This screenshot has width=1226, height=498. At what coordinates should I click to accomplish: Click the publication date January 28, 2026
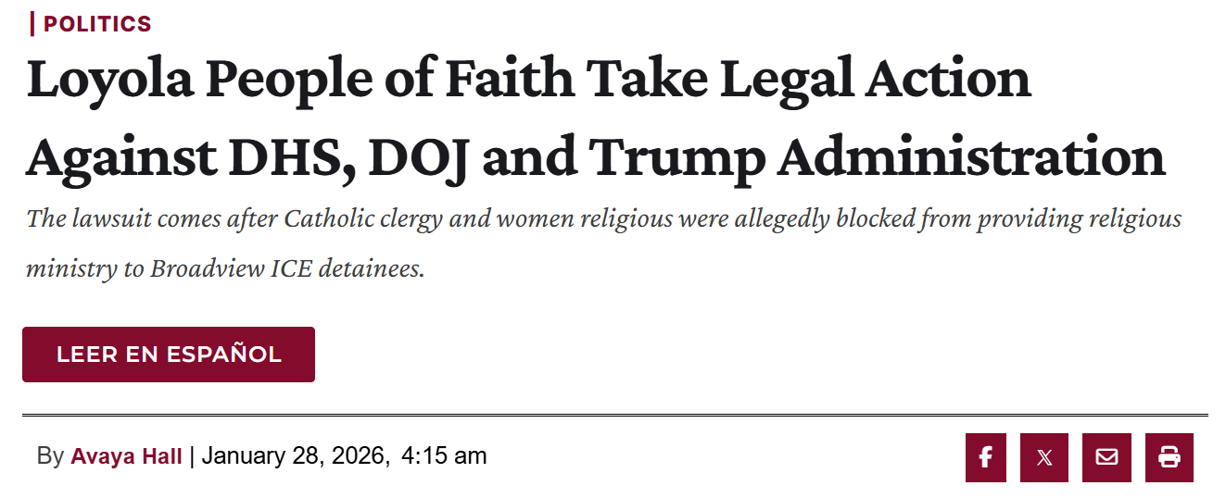[295, 456]
